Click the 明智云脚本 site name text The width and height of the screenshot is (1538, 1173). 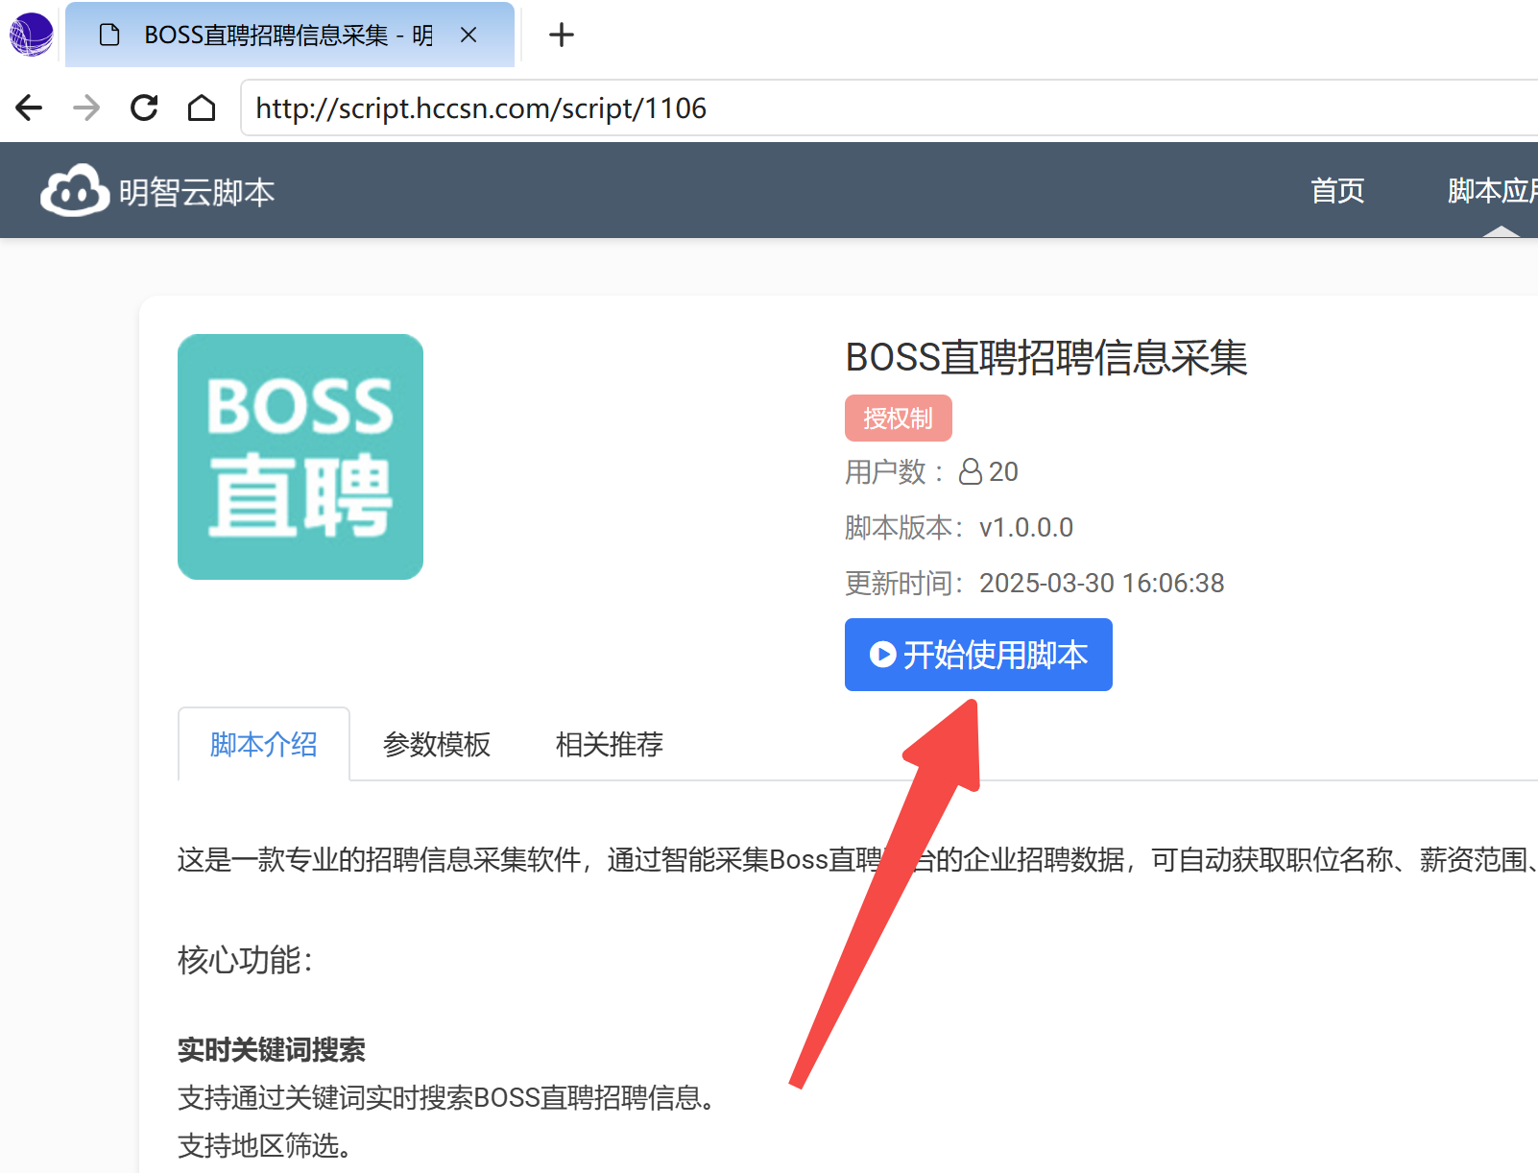click(197, 192)
